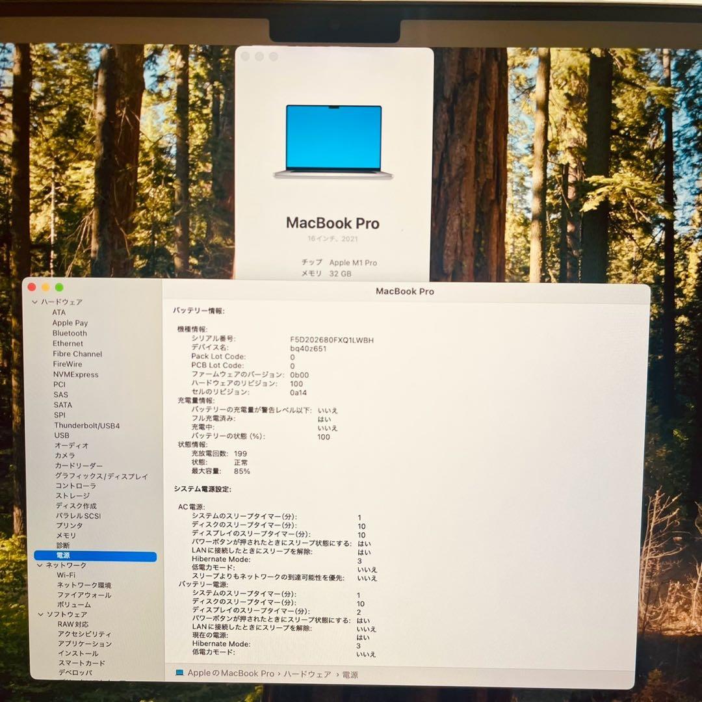Click ハードウェア in the bottom breadcrumb path
This screenshot has height=702, width=702.
306,675
